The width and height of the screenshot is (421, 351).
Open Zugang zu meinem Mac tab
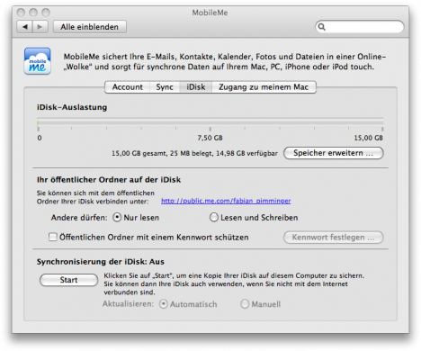coord(264,87)
